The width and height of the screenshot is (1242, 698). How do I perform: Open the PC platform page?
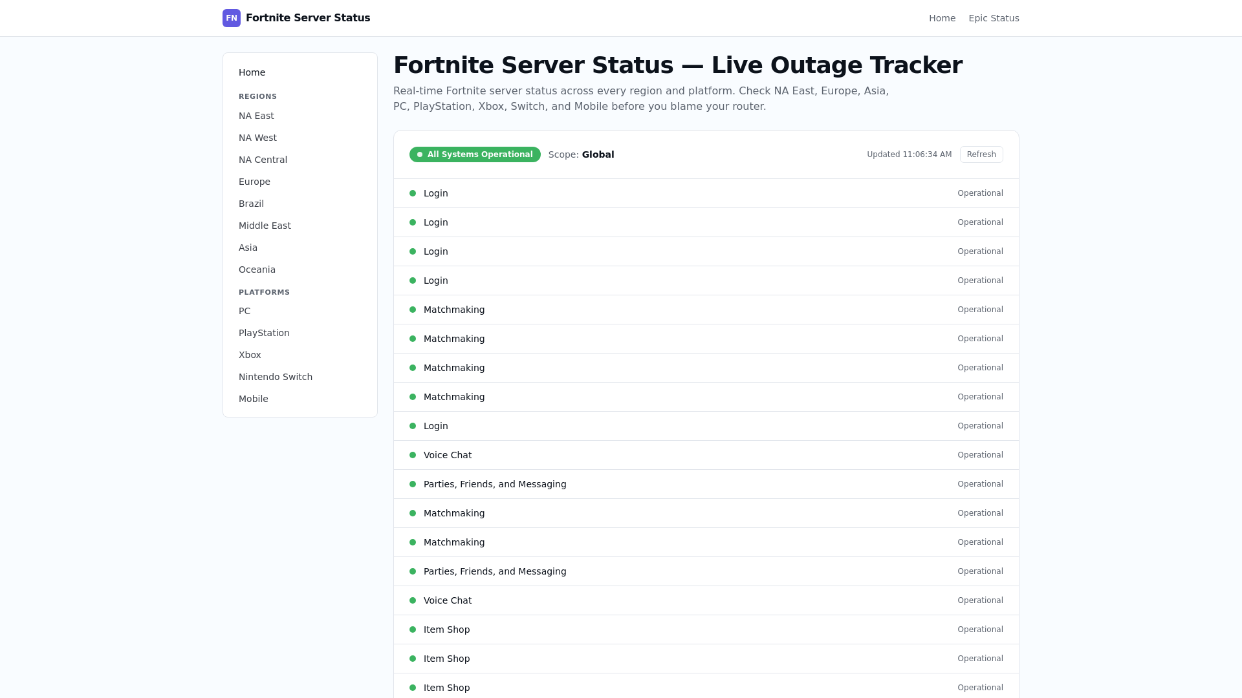point(300,311)
